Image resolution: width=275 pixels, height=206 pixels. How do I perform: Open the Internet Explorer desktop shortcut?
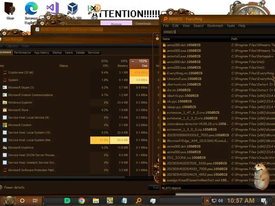31,13
